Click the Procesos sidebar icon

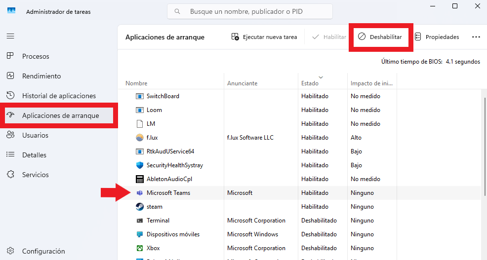coord(10,56)
